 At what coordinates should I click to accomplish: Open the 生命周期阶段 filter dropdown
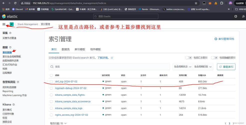click(x=203, y=67)
